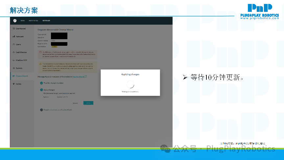Viewport: 284px width, 160px height.
Task: Open the End Effector settings entry
Action: [22, 52]
